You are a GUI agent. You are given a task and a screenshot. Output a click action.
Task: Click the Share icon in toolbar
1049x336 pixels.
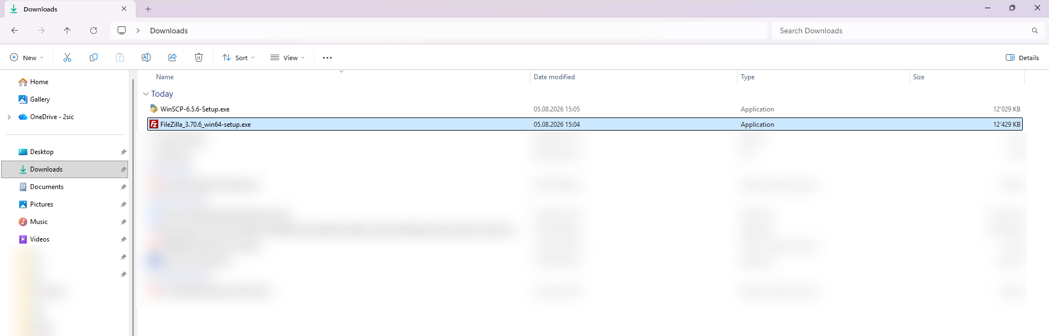172,57
